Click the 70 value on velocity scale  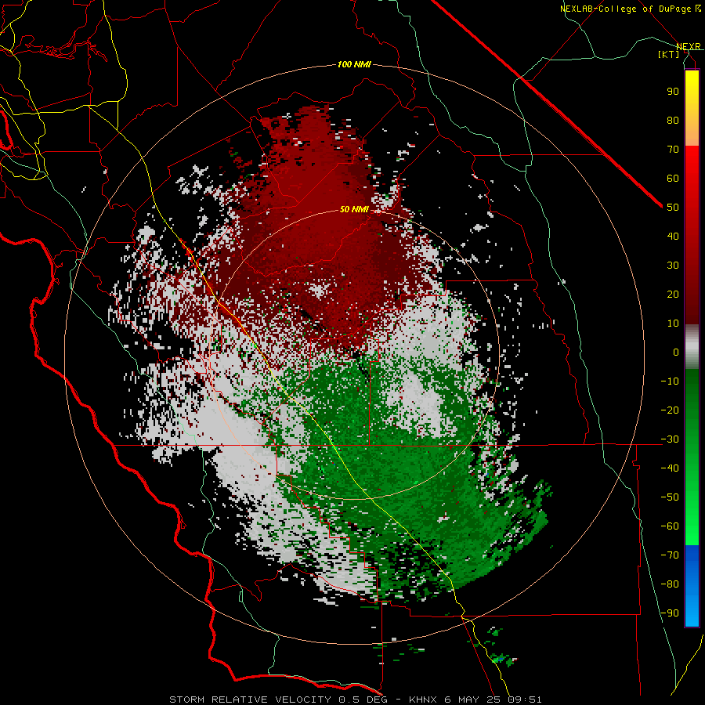[x=673, y=150]
